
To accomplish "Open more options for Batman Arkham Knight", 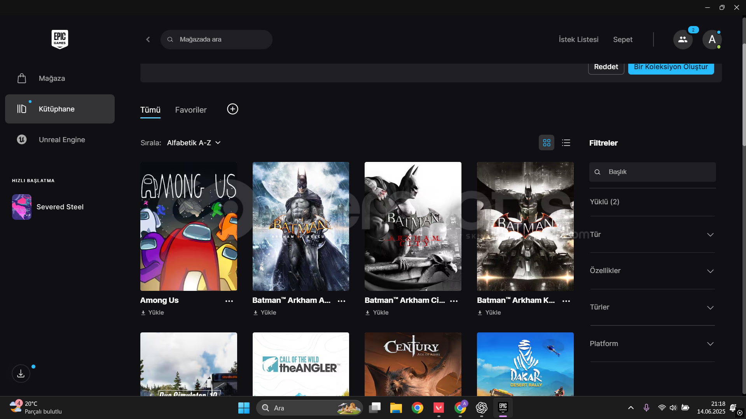I will (566, 301).
